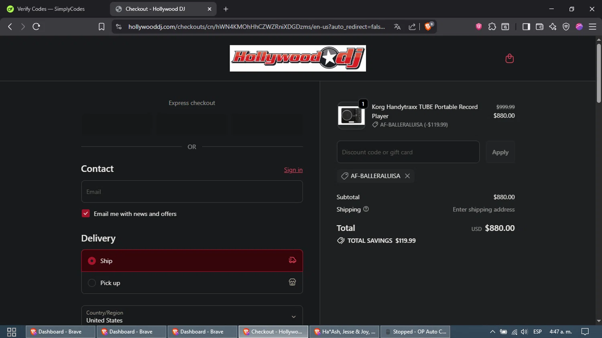Go back with browser back arrow

click(x=10, y=26)
